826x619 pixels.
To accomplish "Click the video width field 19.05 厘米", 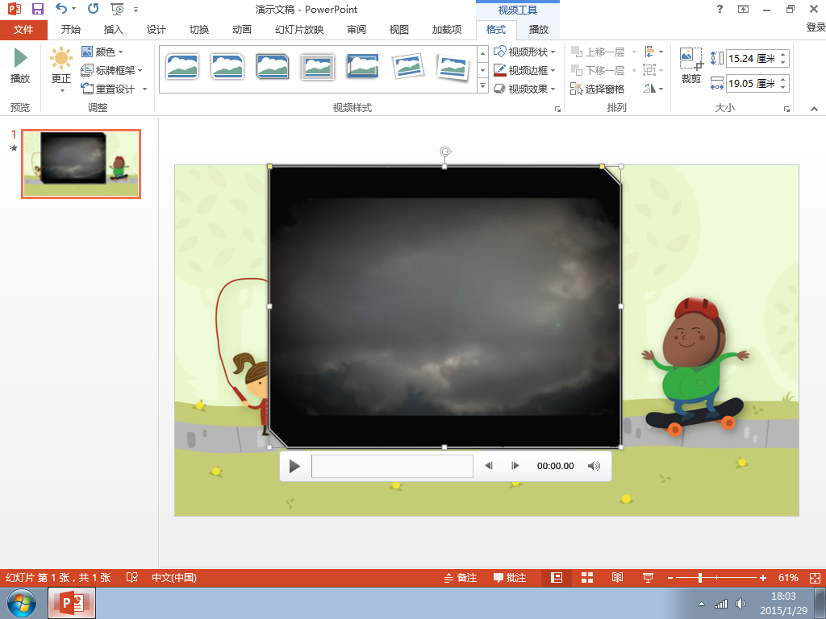I will click(752, 83).
